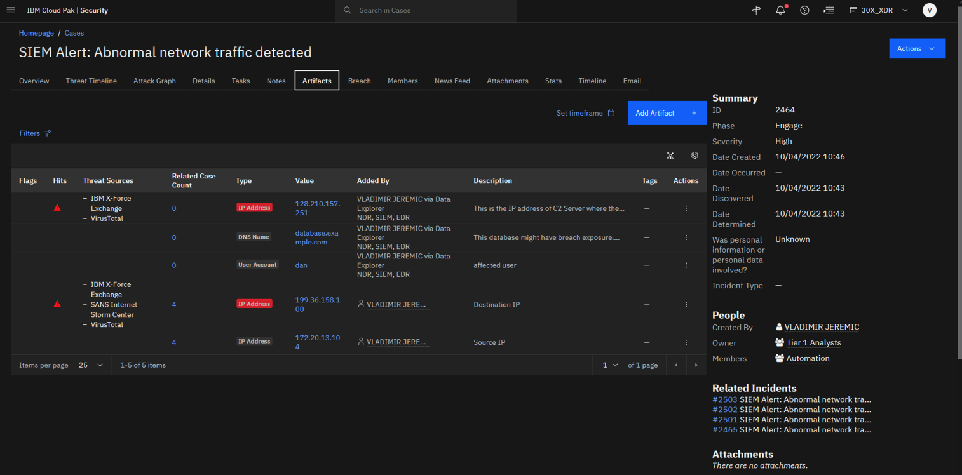The height and width of the screenshot is (475, 962).
Task: Open actions menu for database.example.com row
Action: tap(686, 237)
